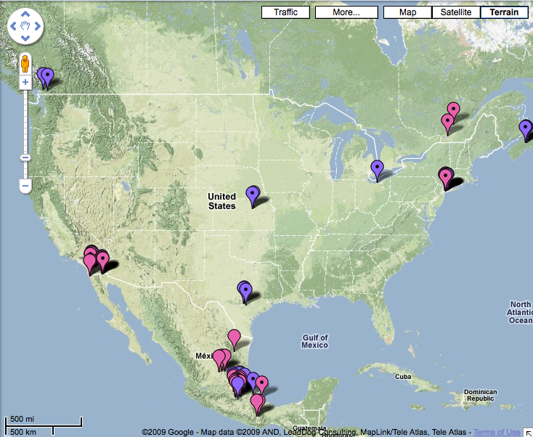Toggle the Traffic overlay
Screen dimensions: 533x437
(x=285, y=12)
